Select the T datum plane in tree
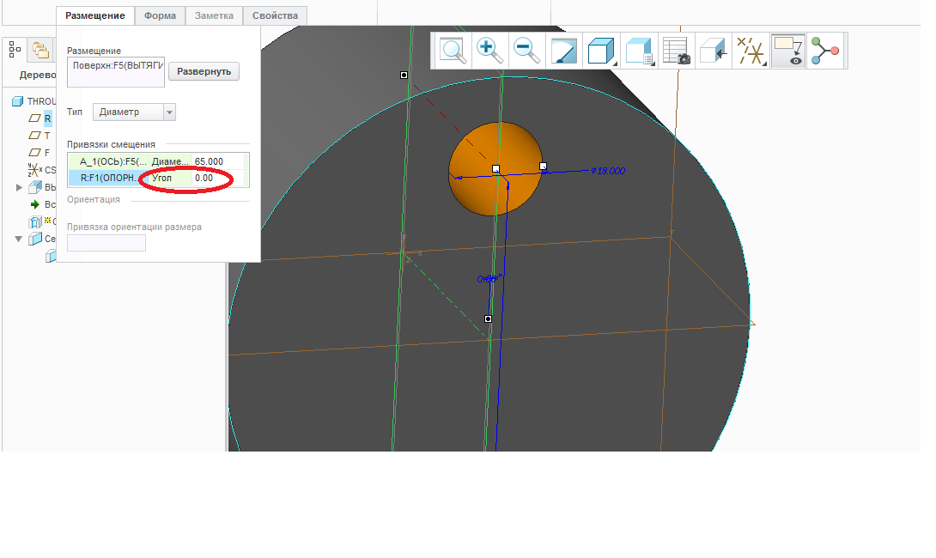Viewport: 936px width, 558px height. click(46, 136)
